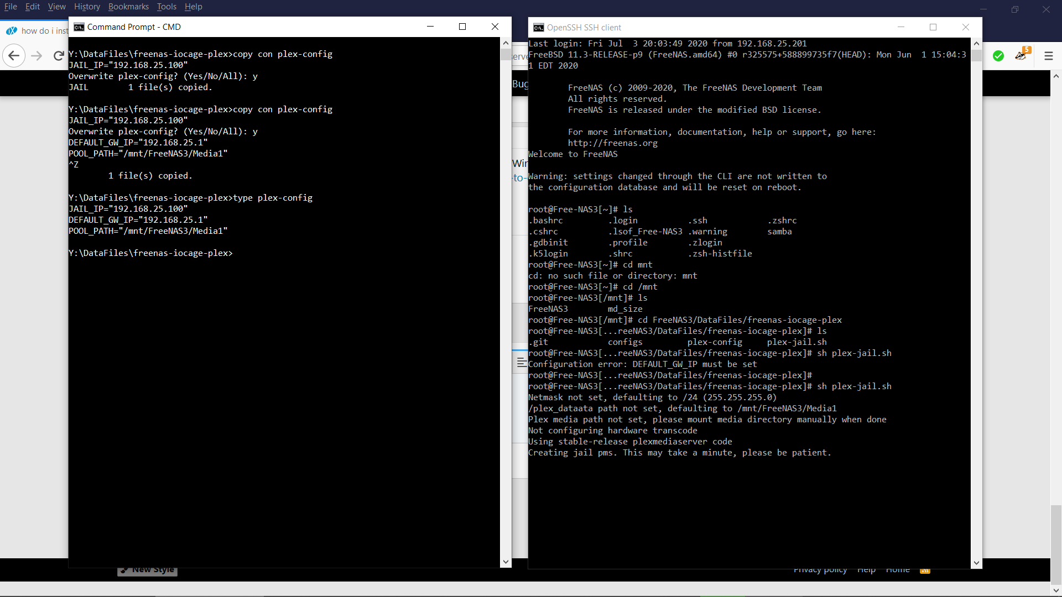Click the lines icon between the windows

(521, 363)
